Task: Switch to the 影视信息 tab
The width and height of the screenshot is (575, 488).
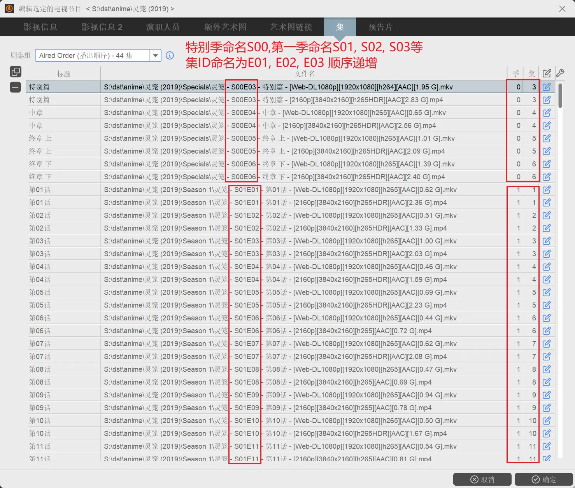Action: click(x=40, y=27)
